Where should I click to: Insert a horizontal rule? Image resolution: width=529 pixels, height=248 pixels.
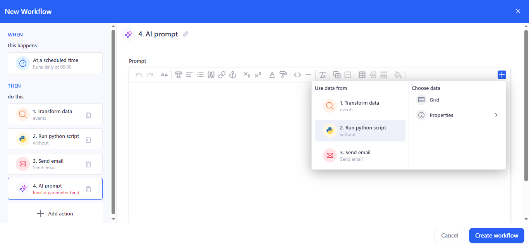308,74
